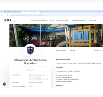The width and height of the screenshot is (103, 97).
Task: Click the Curriculum label
Action: tap(15, 83)
